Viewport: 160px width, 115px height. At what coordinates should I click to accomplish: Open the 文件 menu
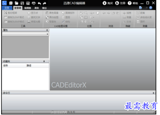(7, 8)
